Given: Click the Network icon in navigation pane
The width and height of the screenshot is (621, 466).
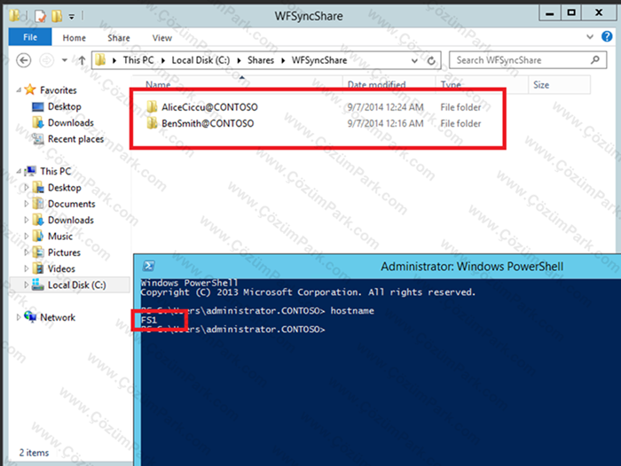Looking at the screenshot, I should point(30,316).
